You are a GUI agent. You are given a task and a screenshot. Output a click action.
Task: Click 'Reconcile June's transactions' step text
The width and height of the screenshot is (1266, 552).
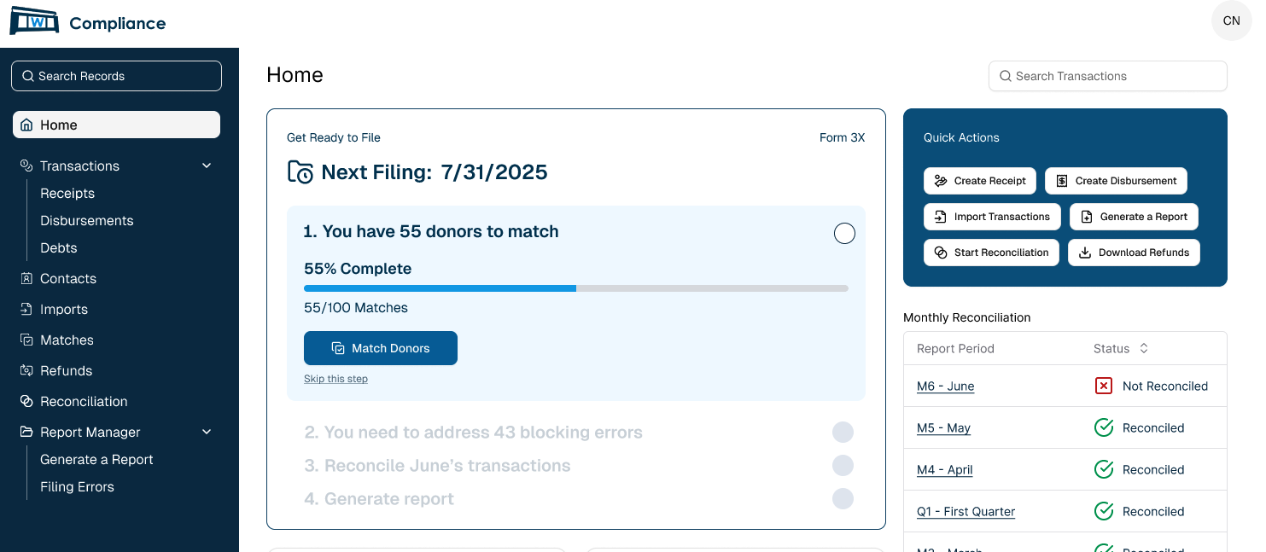tap(438, 465)
